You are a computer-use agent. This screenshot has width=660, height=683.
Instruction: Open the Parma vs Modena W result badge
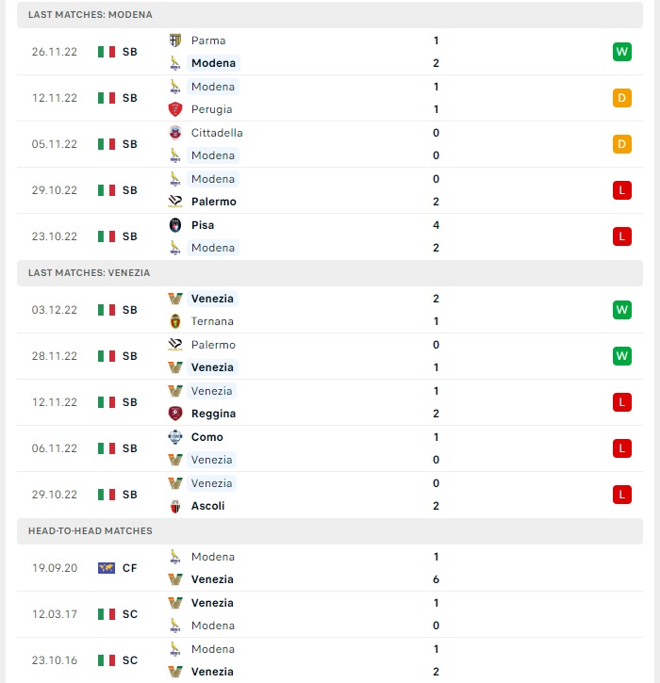point(622,52)
